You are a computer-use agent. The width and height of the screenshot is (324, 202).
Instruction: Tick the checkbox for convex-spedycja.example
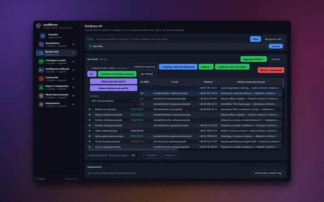90,147
